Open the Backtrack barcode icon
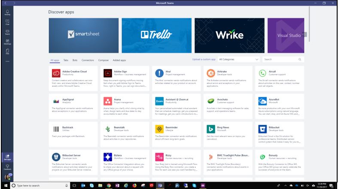This screenshot has height=189, width=338. 56,129
